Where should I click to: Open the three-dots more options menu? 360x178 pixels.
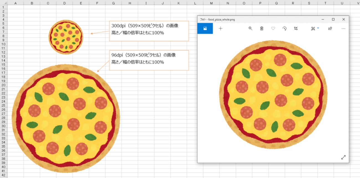click(343, 28)
